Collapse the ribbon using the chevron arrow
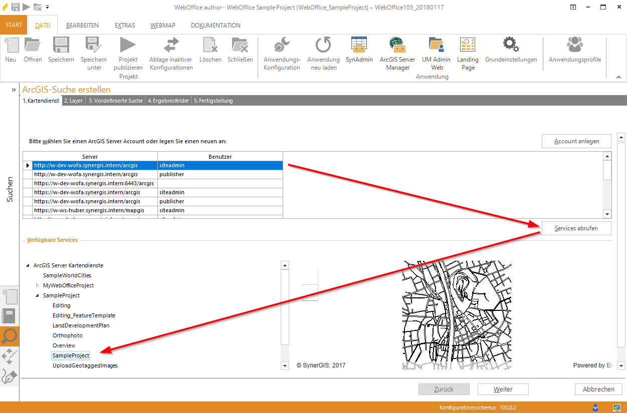627x413 pixels. pos(618,77)
